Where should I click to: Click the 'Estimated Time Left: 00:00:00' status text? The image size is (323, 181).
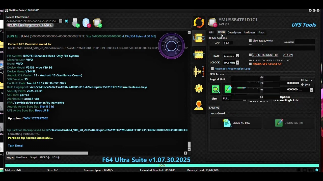[158, 170]
